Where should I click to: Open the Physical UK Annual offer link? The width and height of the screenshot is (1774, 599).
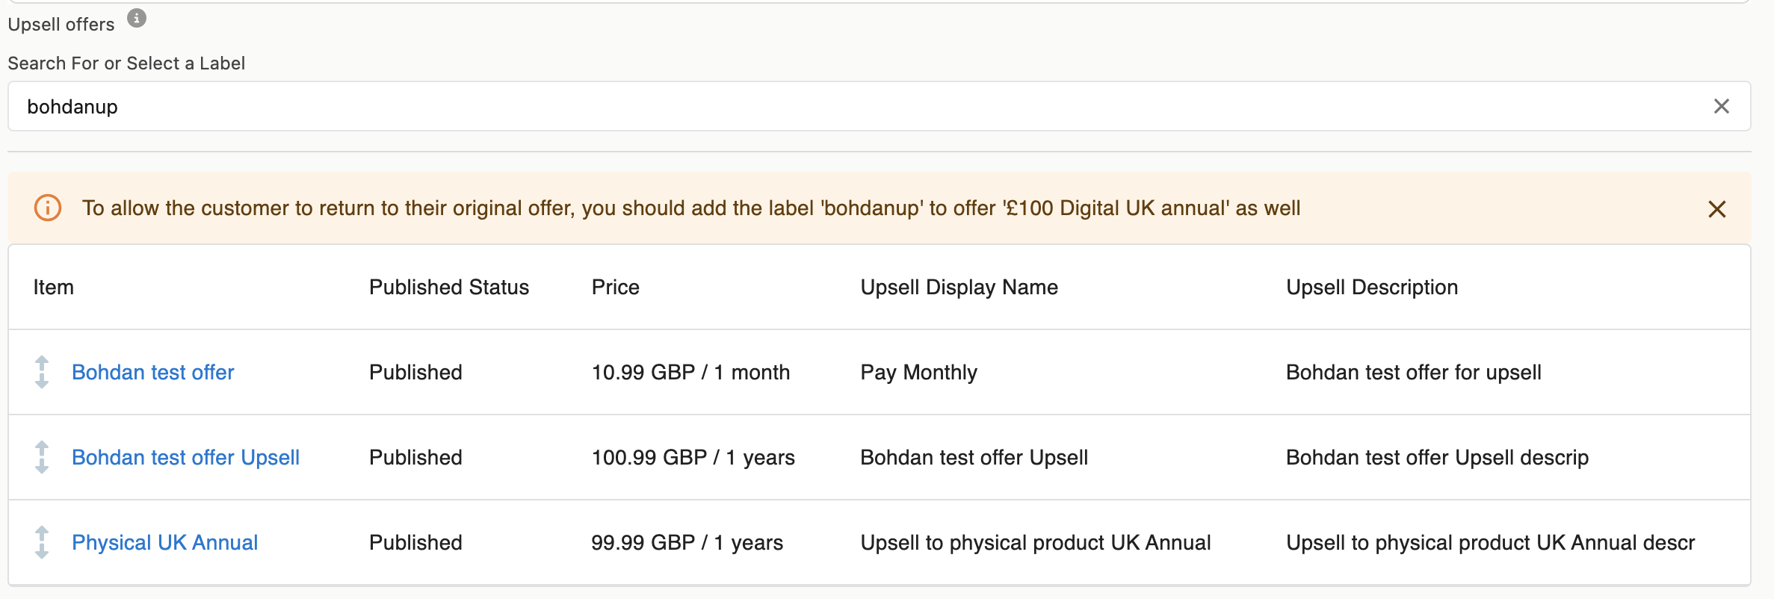[164, 542]
